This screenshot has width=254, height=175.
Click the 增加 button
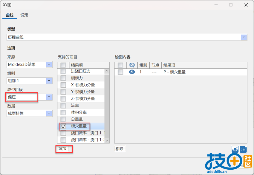(x=62, y=149)
